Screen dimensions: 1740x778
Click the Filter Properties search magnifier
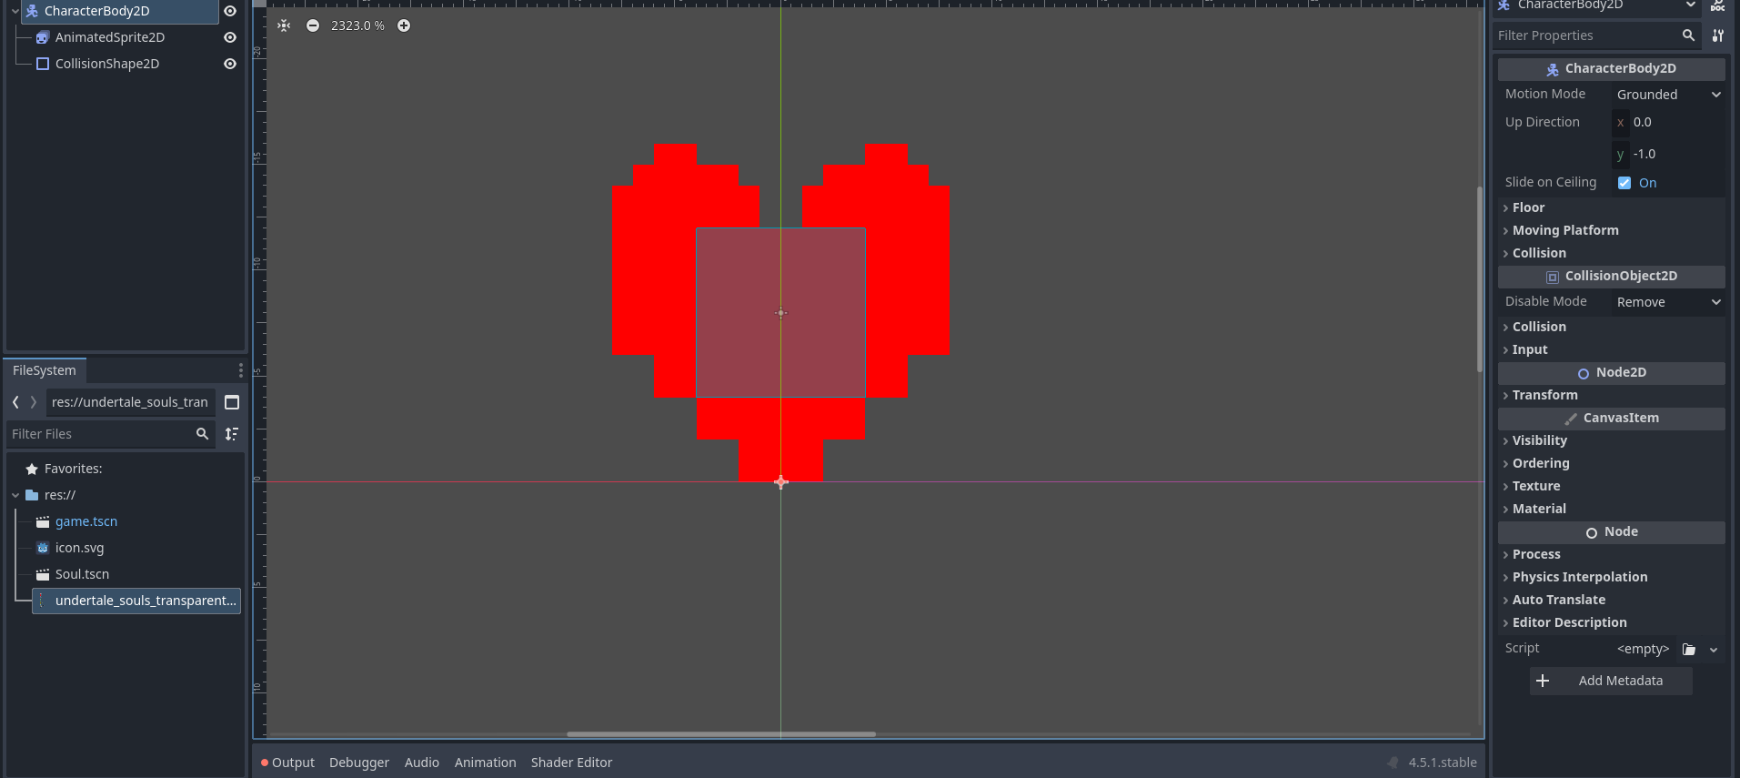click(x=1688, y=35)
